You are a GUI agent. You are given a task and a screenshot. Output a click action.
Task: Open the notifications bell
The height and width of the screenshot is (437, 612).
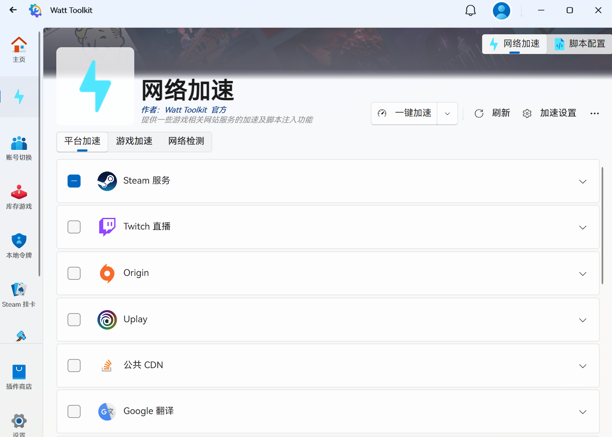point(470,10)
